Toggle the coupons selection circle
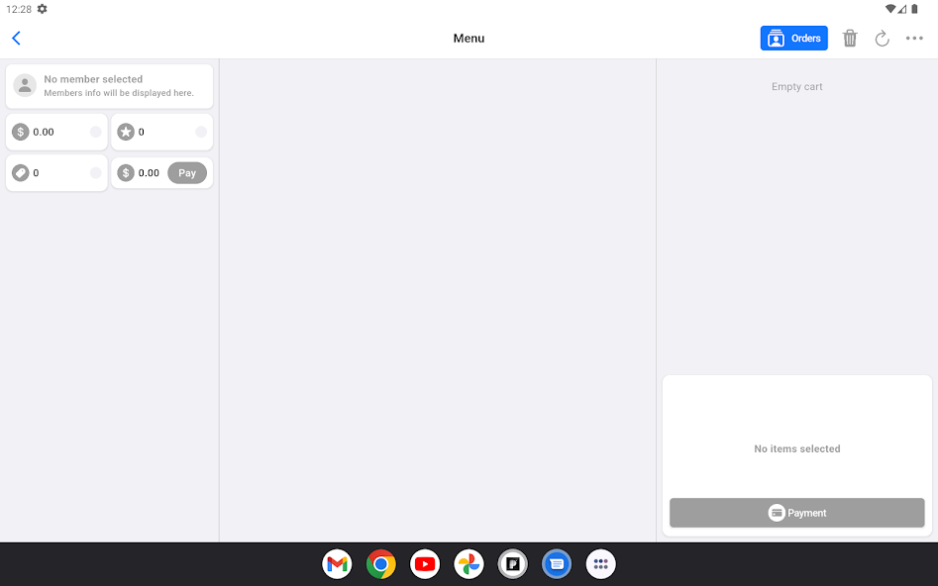938x586 pixels. [x=95, y=172]
